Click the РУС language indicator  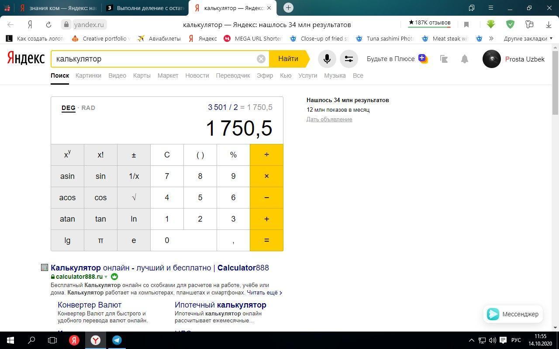(516, 340)
